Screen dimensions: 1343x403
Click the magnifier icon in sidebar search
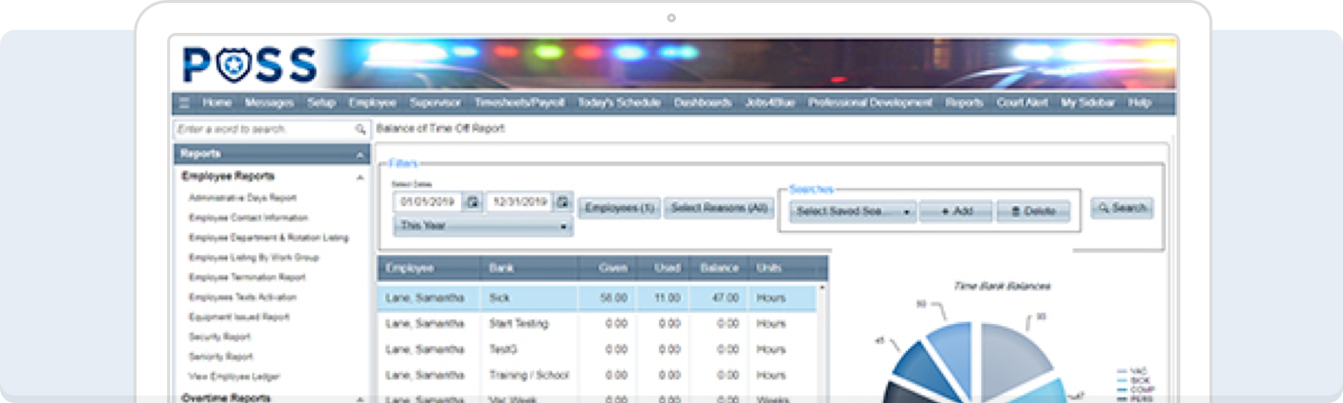[360, 129]
